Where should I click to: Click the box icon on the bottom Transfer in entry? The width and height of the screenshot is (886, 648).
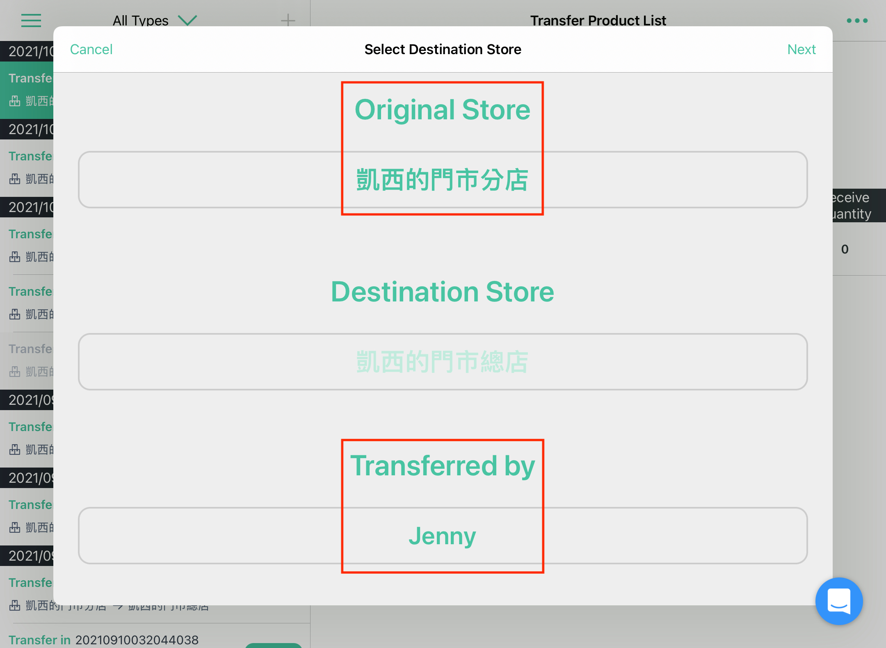[x=15, y=606]
